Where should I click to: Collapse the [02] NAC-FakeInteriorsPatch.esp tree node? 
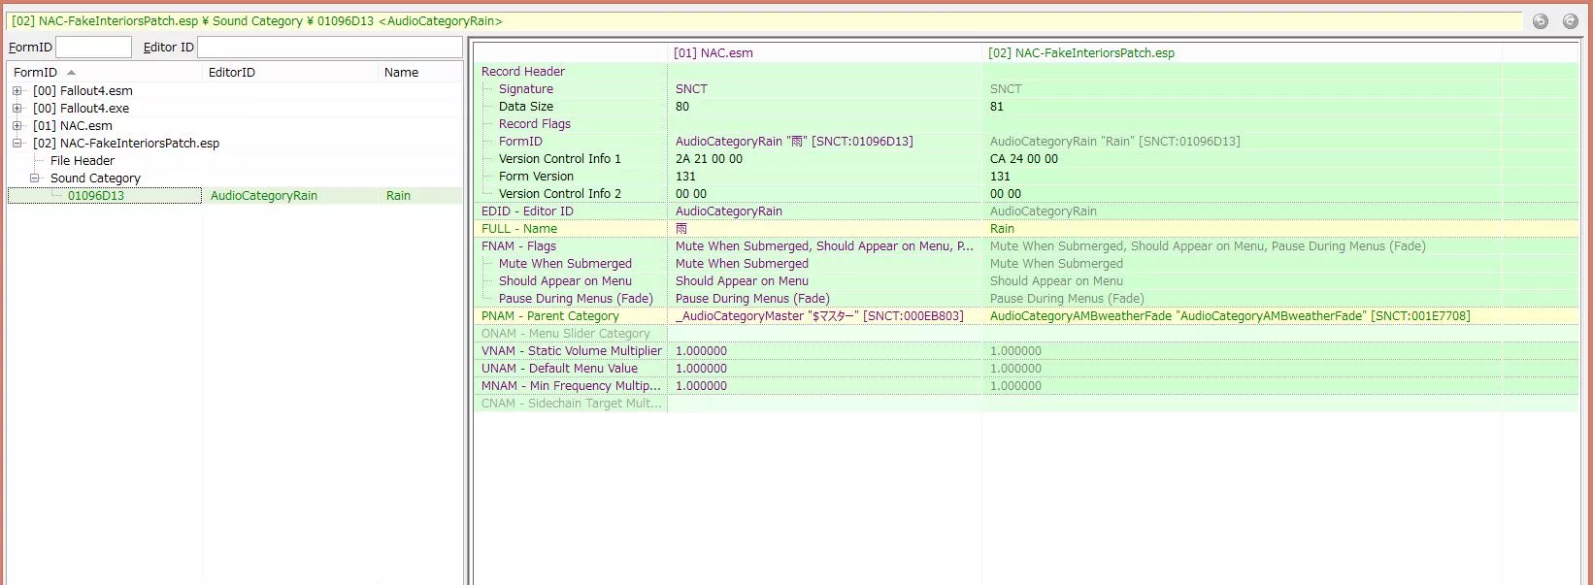(x=17, y=144)
